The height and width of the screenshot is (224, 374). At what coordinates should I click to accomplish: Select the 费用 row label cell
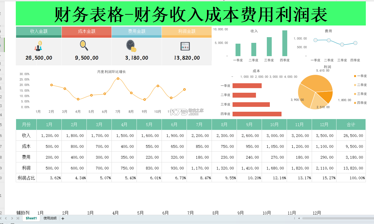(26, 157)
